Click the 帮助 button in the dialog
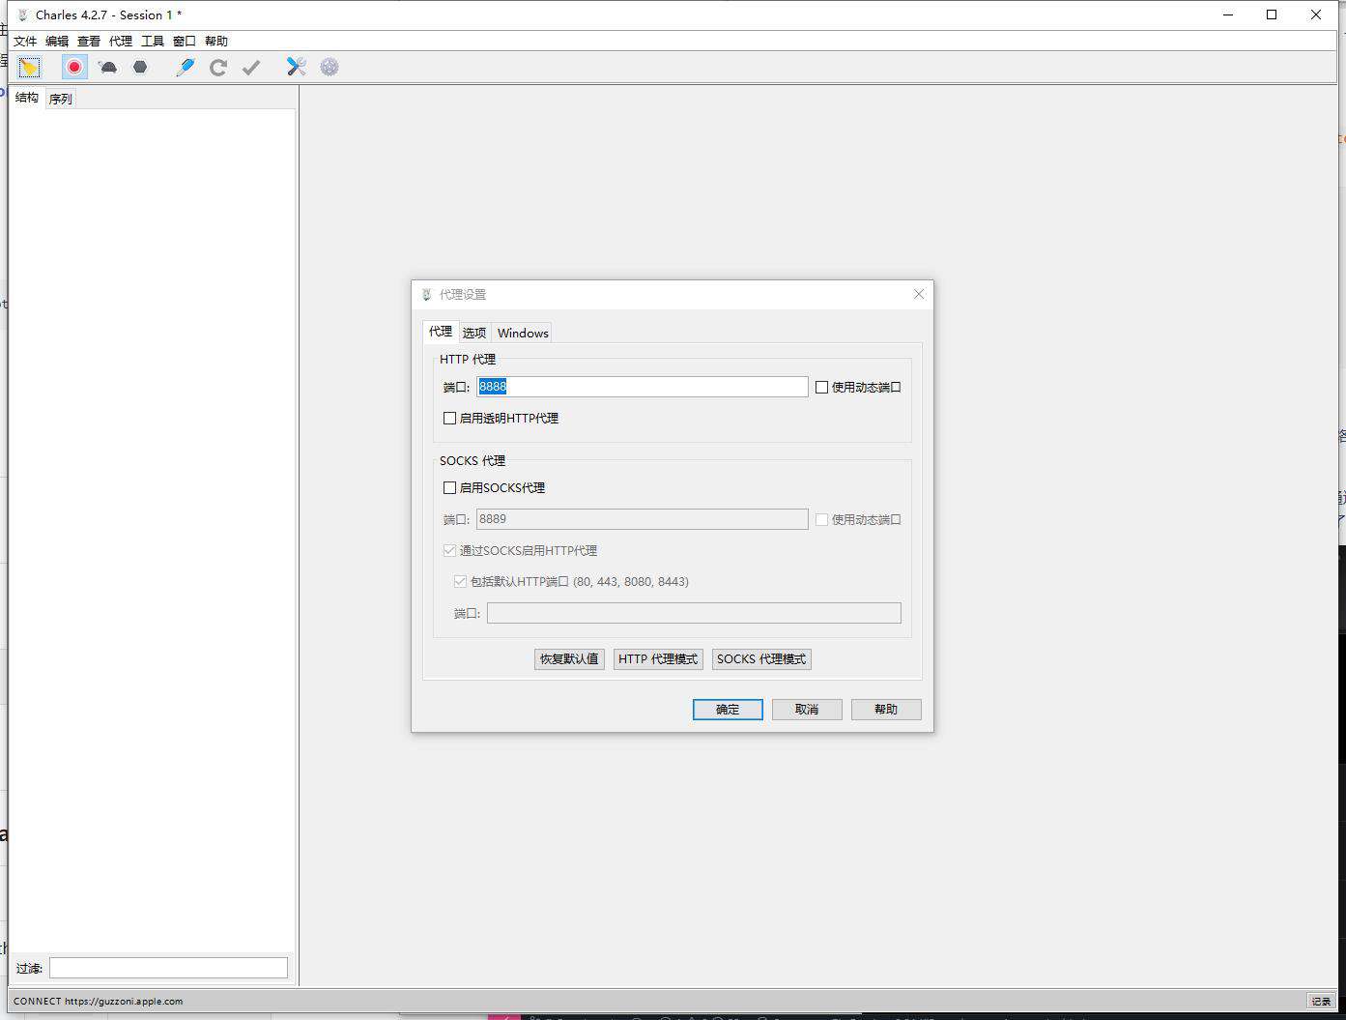This screenshot has width=1346, height=1020. coord(886,710)
